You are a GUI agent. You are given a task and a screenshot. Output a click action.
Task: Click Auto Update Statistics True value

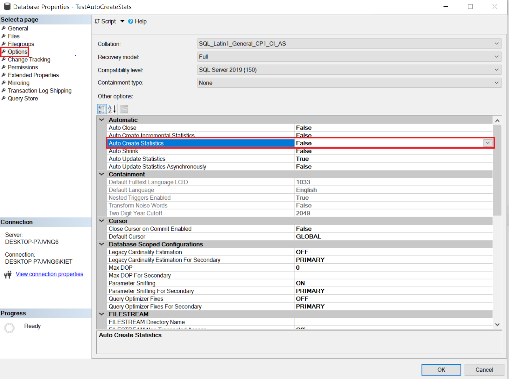(x=394, y=159)
